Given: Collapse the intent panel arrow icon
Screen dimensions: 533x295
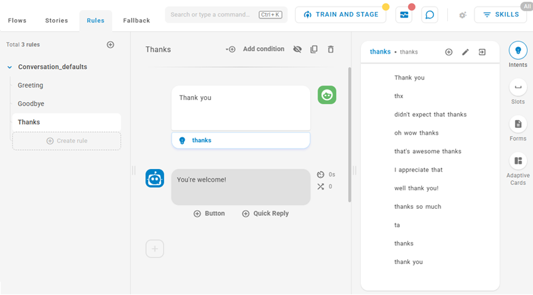Looking at the screenshot, I should pos(482,52).
